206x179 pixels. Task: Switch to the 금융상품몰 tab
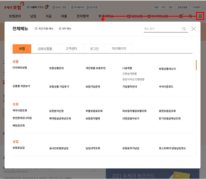click(x=45, y=49)
